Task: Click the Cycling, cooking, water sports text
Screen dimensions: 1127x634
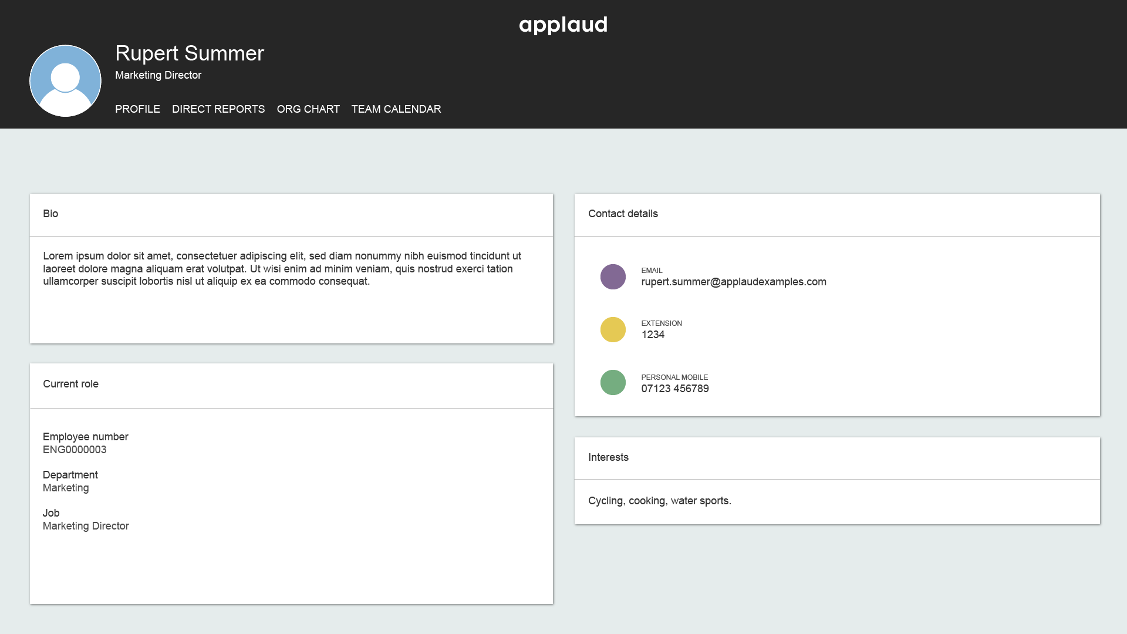Action: tap(660, 501)
